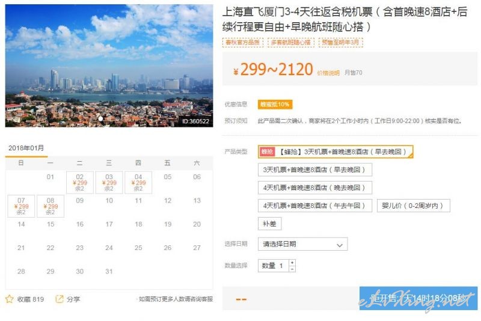Click the blue countdown sale button
The image size is (481, 321).
pos(418,298)
